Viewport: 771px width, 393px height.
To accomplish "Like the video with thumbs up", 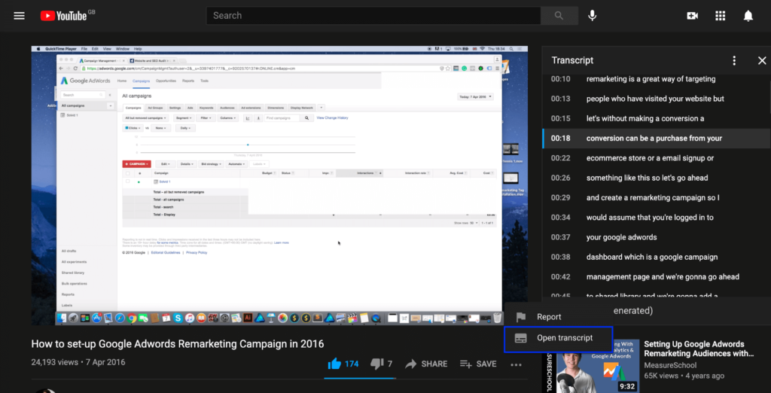I will (343, 364).
